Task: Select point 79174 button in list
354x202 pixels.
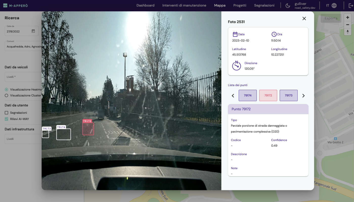Action: pyautogui.click(x=248, y=95)
